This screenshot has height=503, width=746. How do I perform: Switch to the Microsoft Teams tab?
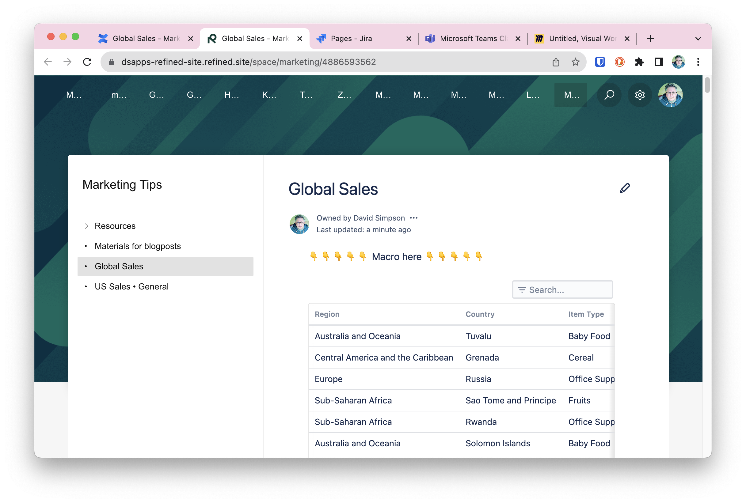473,39
